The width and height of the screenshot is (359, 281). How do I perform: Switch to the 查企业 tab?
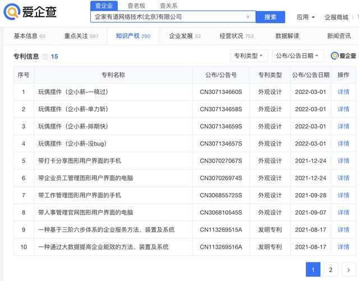coord(104,6)
